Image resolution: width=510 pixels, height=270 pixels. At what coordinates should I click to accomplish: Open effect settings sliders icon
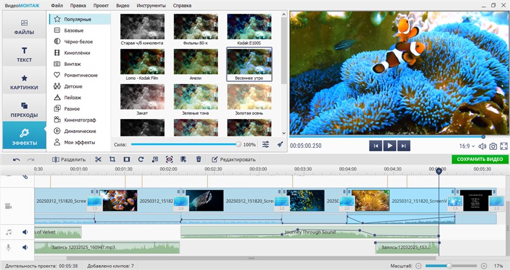click(266, 144)
